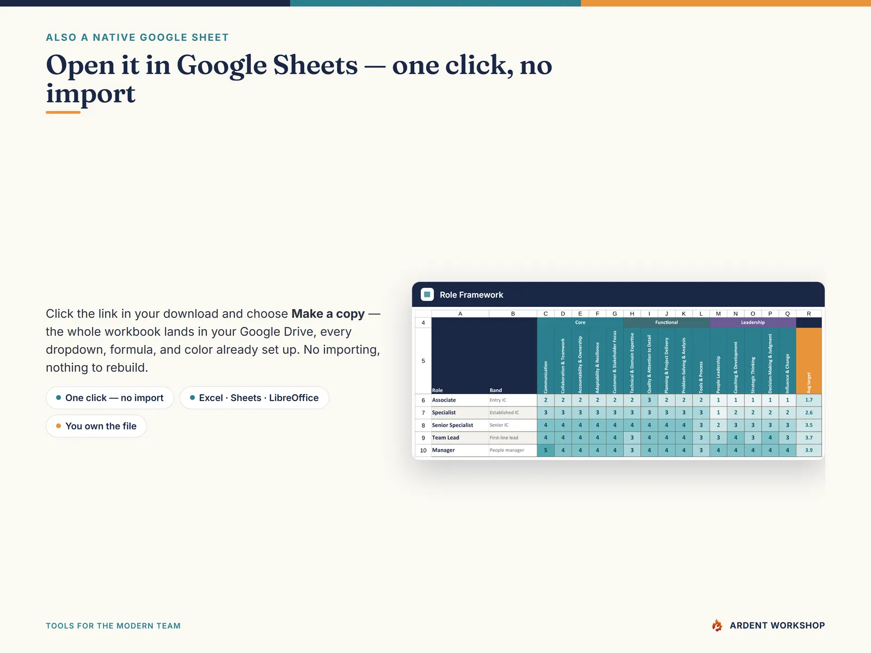This screenshot has height=653, width=871.
Task: Select the 'You own the file' pill
Action: [x=96, y=426]
